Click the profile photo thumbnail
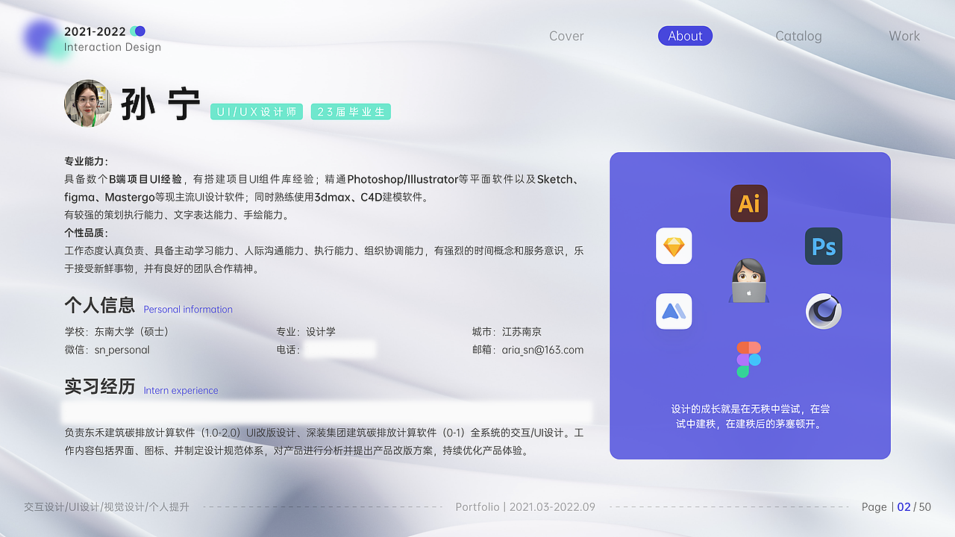The width and height of the screenshot is (955, 537). coord(88,104)
